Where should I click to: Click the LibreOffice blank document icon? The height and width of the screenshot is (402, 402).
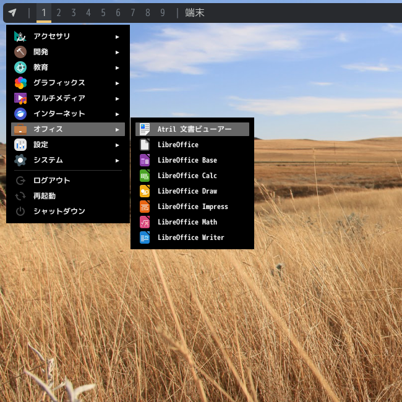pos(145,145)
